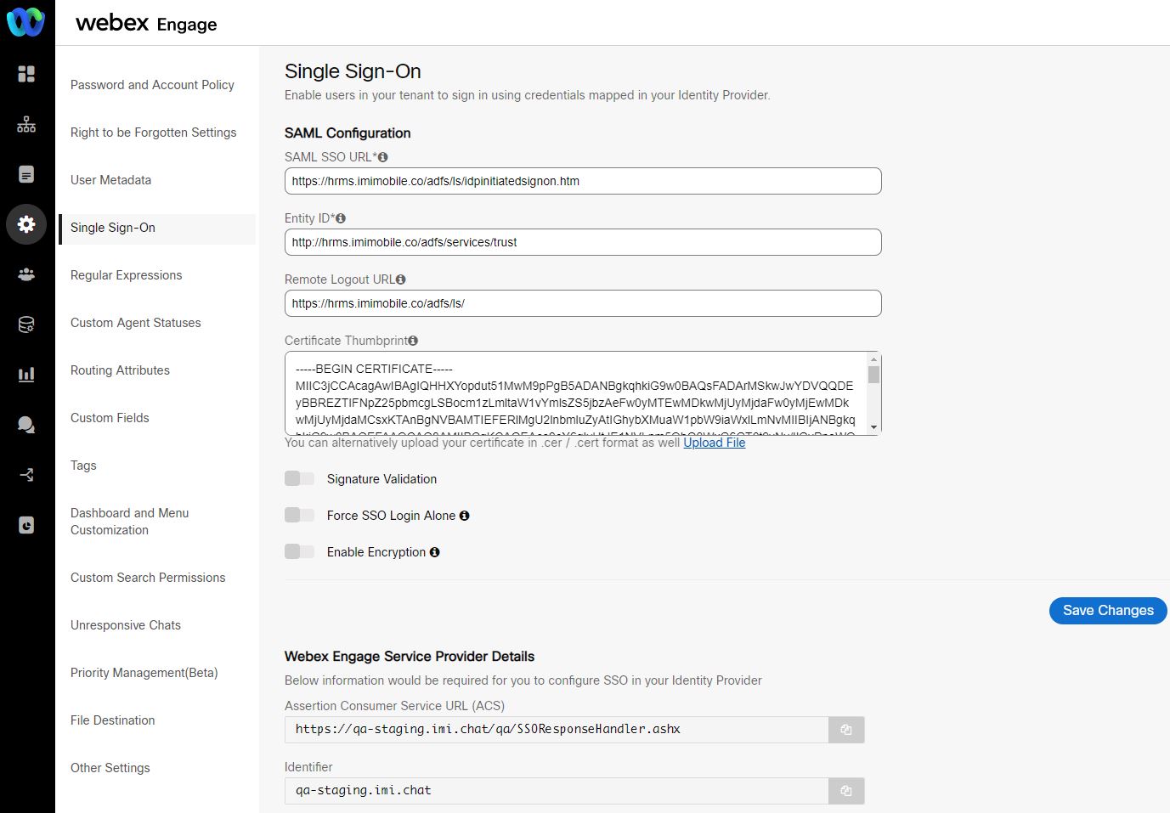
Task: Turn on Enable Encryption switch
Action: 299,551
